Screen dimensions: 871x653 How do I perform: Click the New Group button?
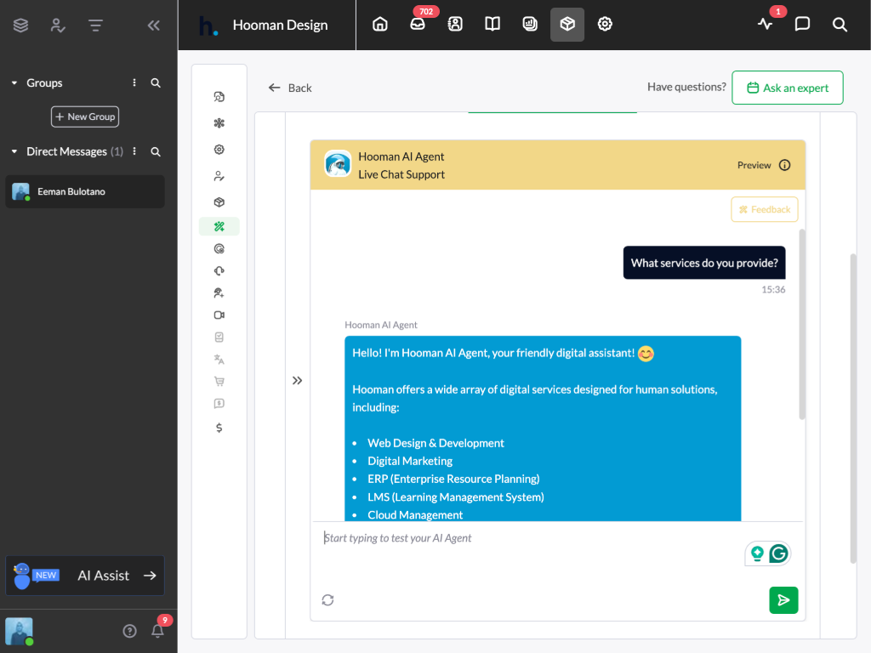85,116
